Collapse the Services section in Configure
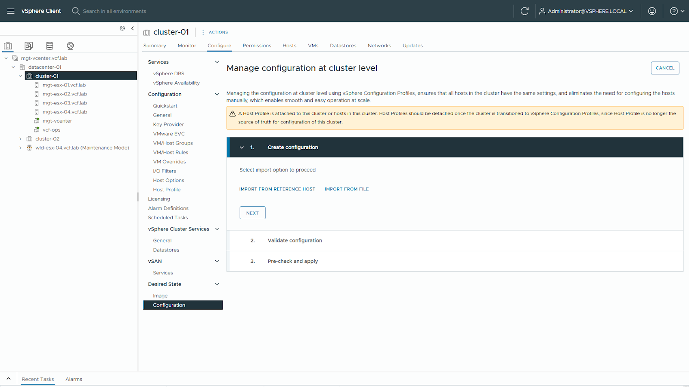Screen dimensions: 689x387 pyautogui.click(x=217, y=62)
